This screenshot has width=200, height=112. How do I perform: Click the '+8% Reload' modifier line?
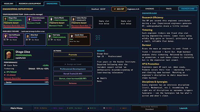click(x=10, y=72)
